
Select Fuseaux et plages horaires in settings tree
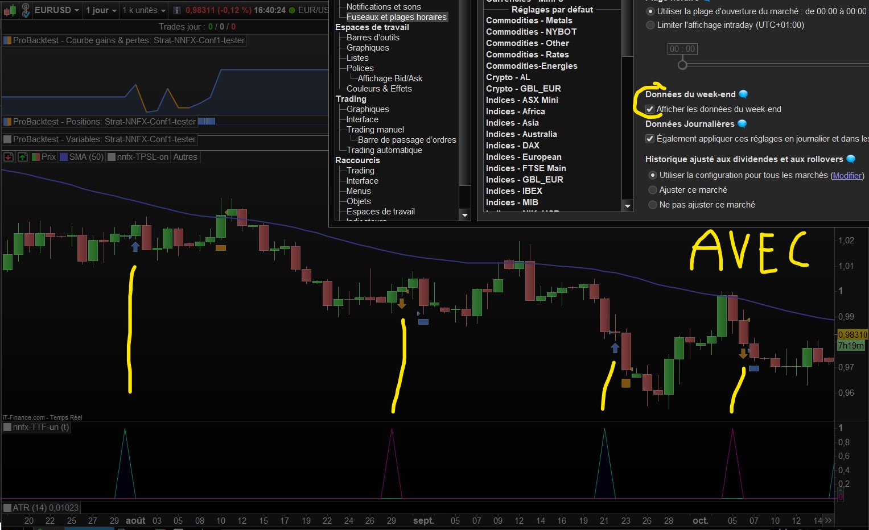pyautogui.click(x=396, y=17)
